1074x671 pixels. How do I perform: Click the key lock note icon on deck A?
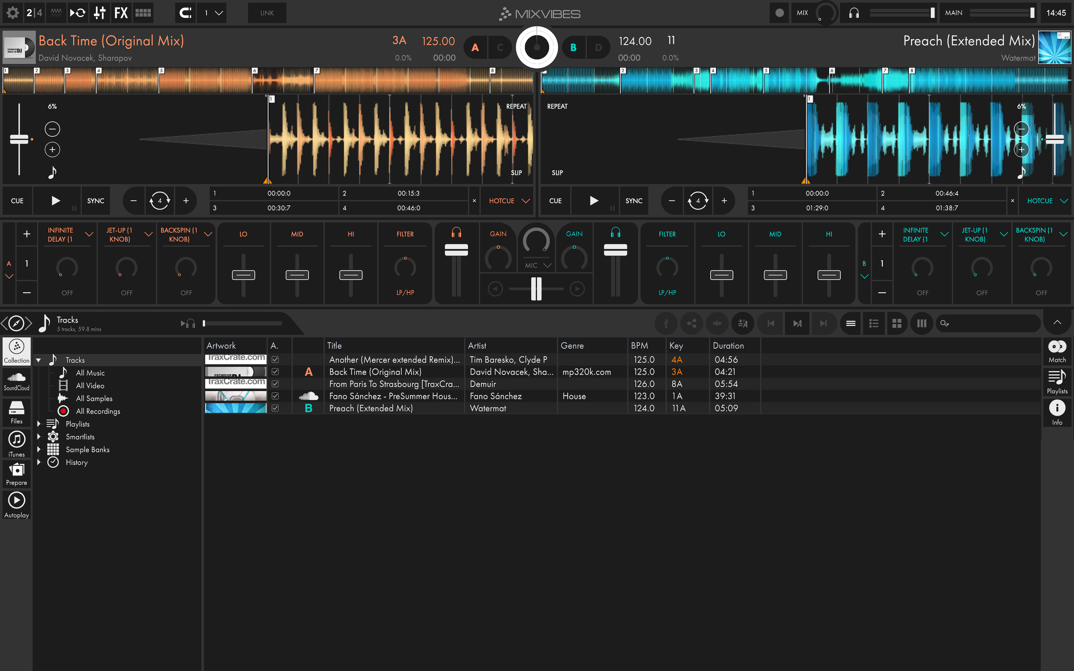[52, 172]
